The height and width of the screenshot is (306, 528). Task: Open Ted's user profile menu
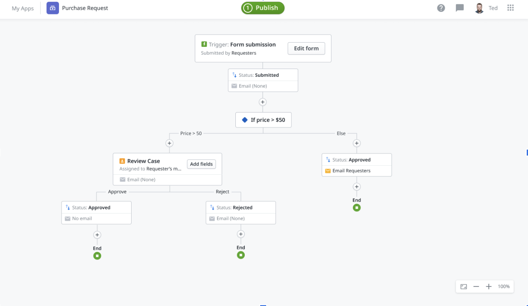(486, 8)
